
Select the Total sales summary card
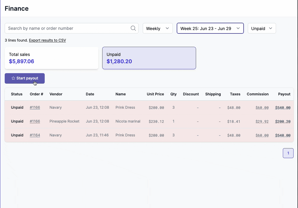[51, 58]
